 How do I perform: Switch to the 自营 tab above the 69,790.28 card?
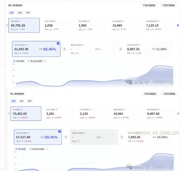tap(20, 13)
